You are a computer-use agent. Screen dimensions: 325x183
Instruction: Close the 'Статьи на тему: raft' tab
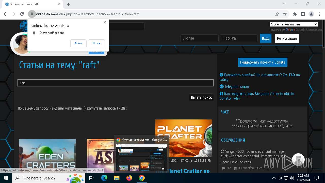tap(59, 4)
